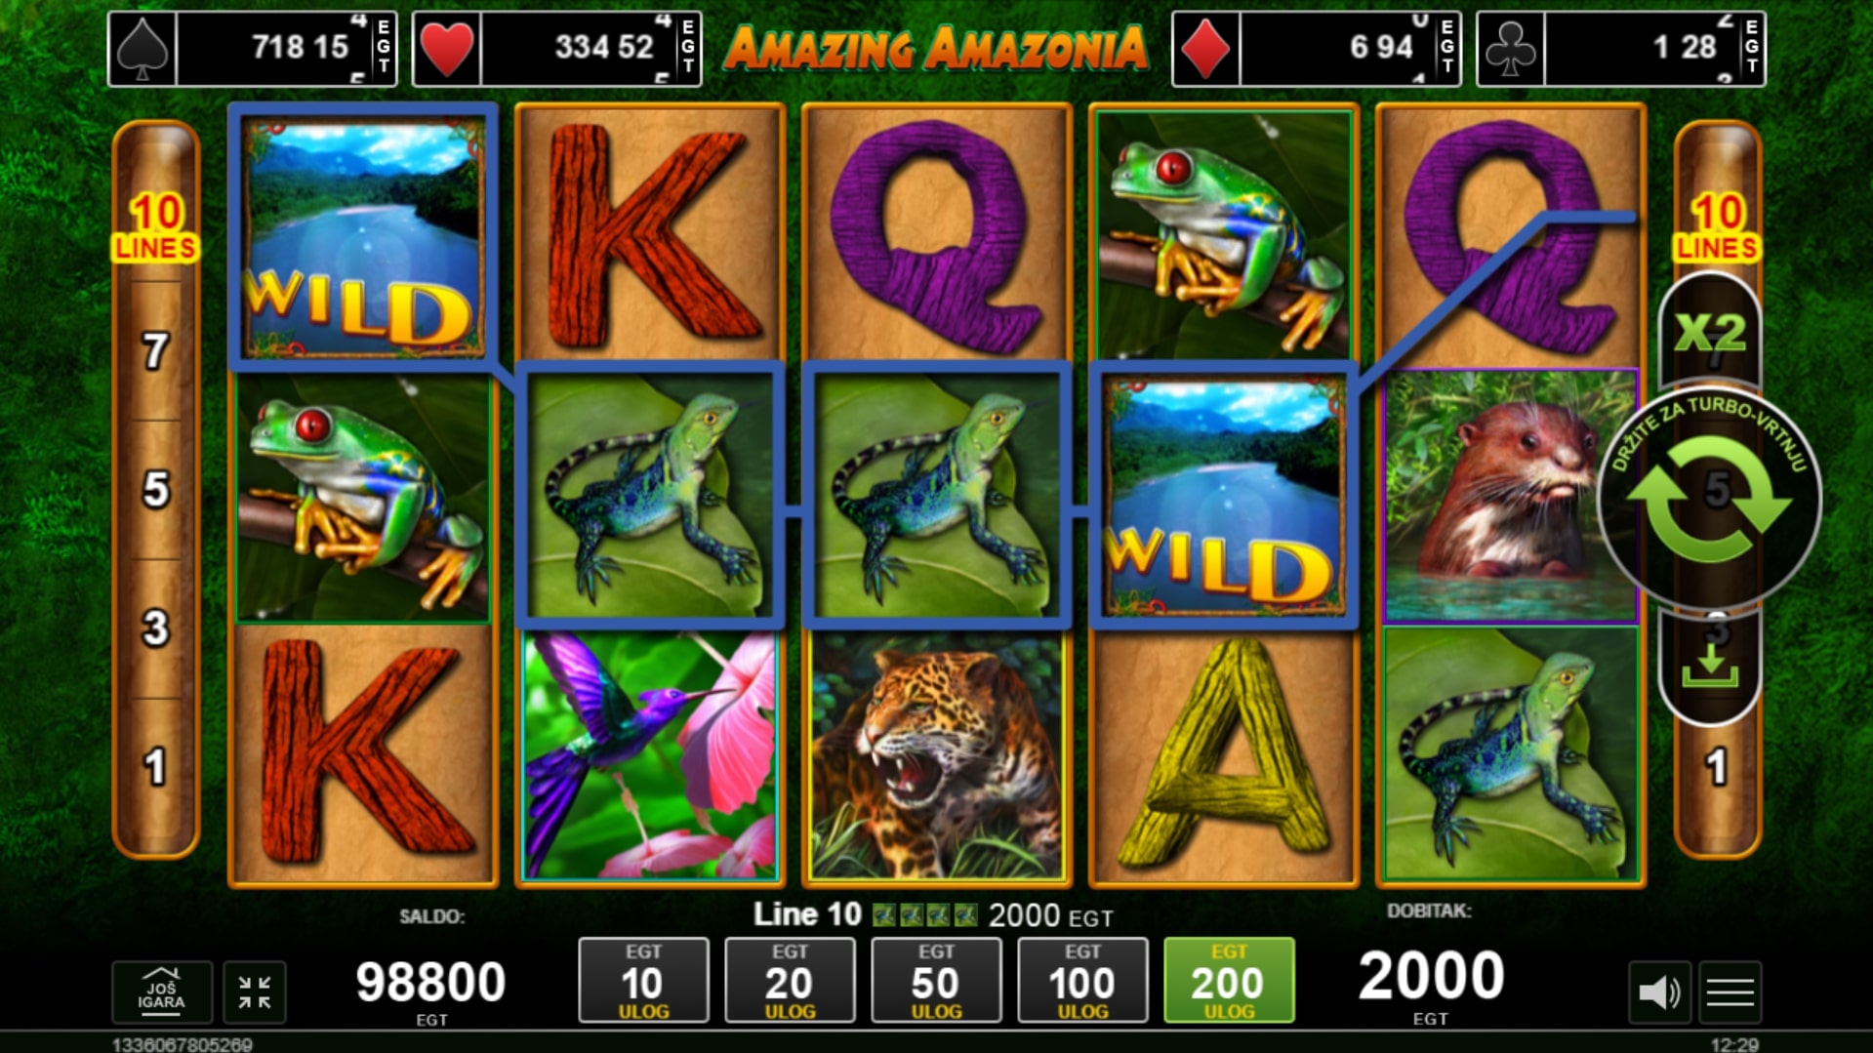Open the hamburger menu
The width and height of the screenshot is (1873, 1053).
pyautogui.click(x=1730, y=992)
